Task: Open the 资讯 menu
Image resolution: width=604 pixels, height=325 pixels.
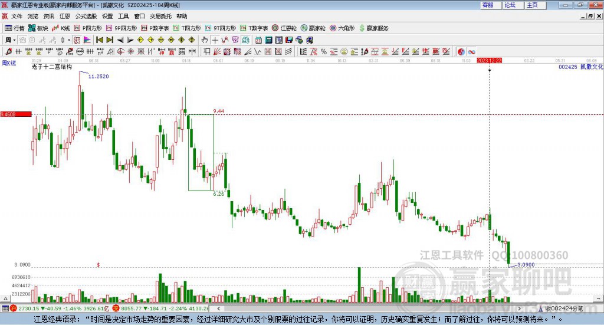Action: [49, 16]
